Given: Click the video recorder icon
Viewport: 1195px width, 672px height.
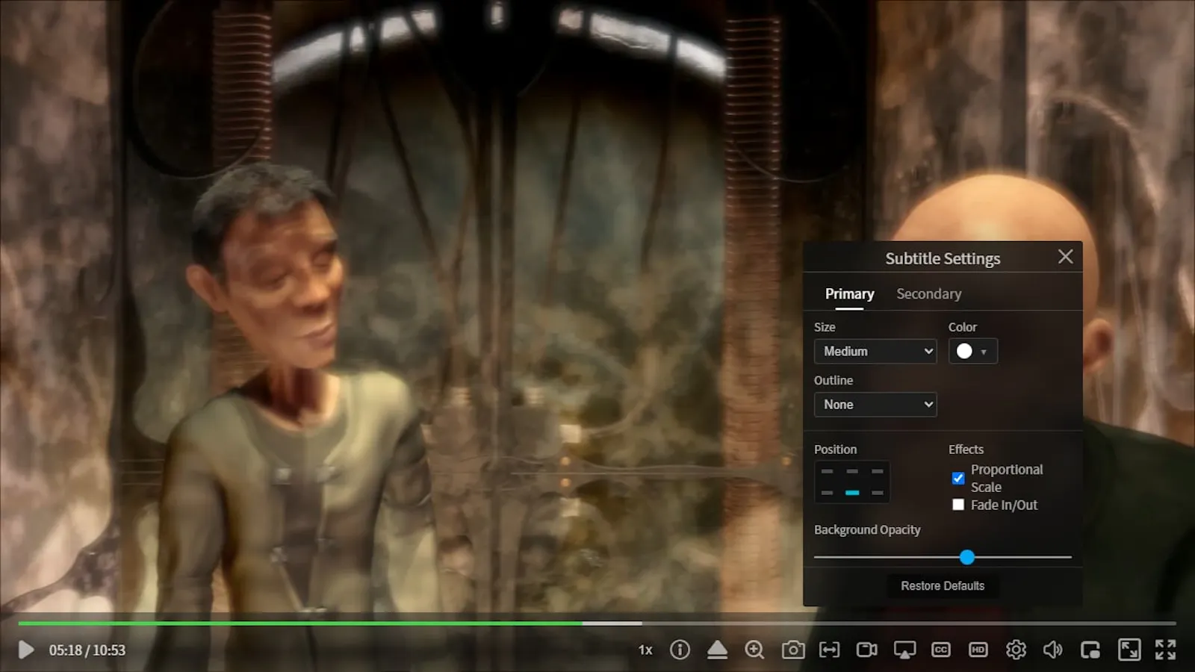Looking at the screenshot, I should tap(866, 650).
